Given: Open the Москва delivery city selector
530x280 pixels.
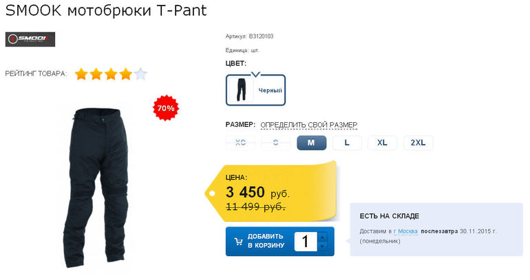Looking at the screenshot, I should point(405,231).
